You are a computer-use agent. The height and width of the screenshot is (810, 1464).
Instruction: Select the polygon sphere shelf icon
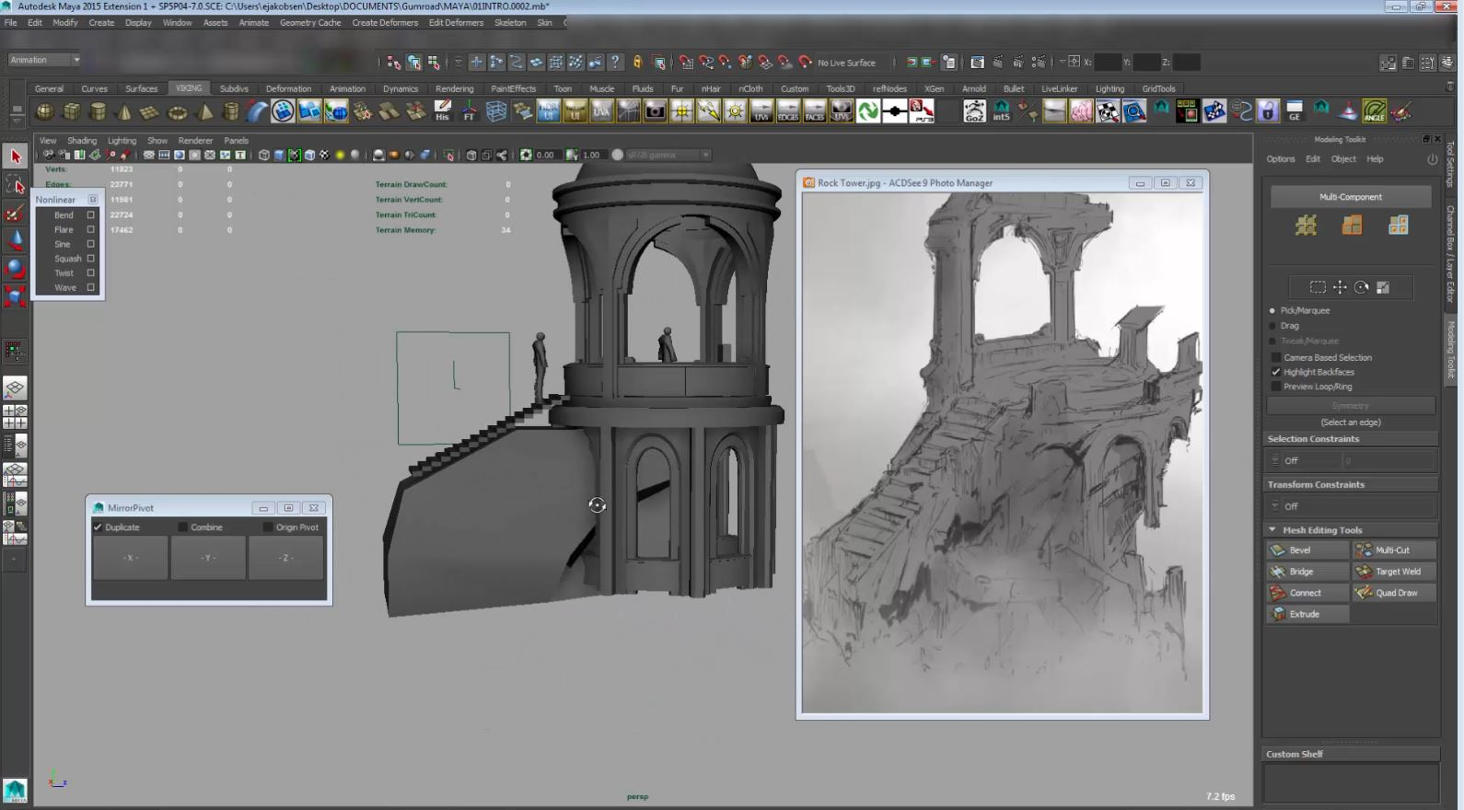(x=44, y=112)
